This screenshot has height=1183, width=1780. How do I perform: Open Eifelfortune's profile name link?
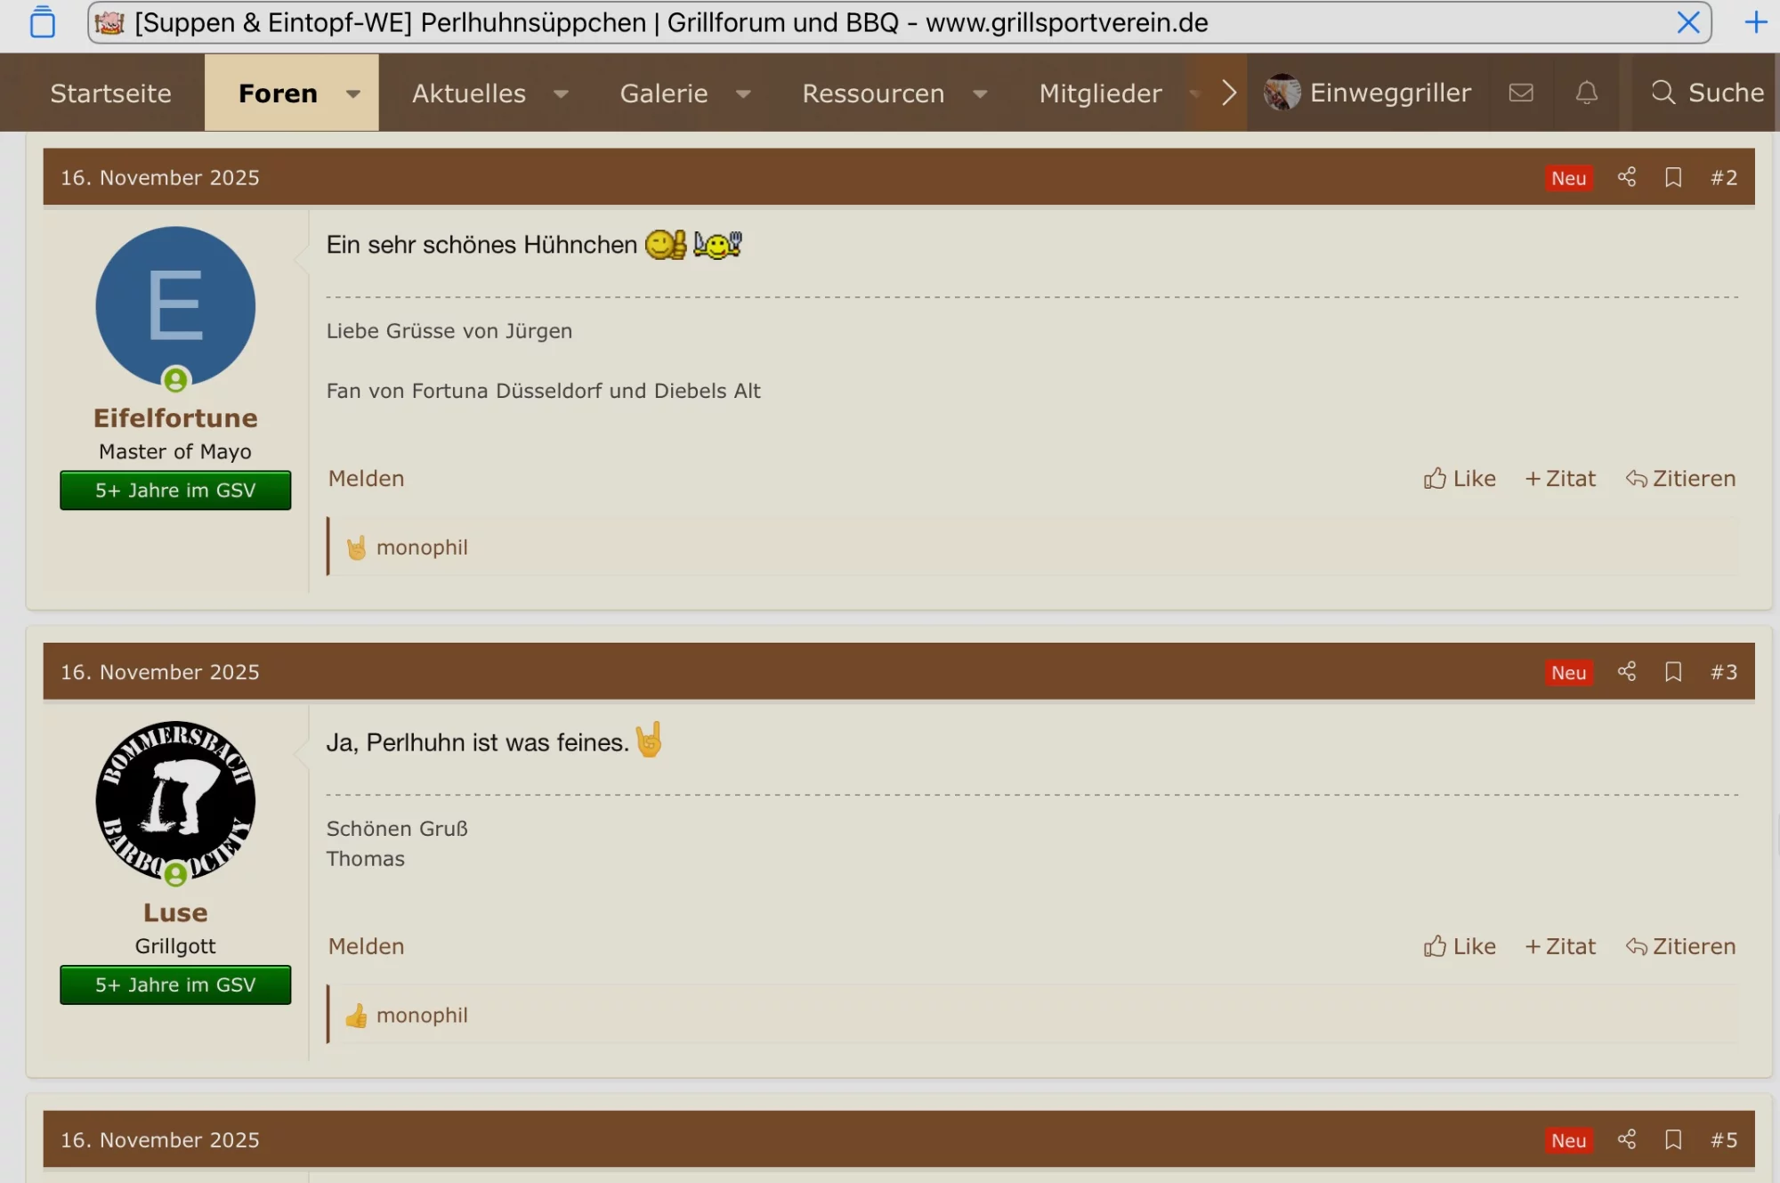point(175,417)
